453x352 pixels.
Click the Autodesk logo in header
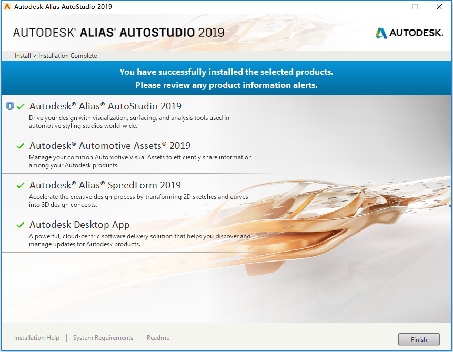(409, 33)
